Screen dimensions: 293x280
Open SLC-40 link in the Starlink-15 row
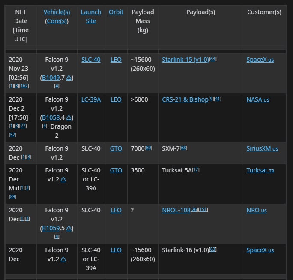(91, 60)
